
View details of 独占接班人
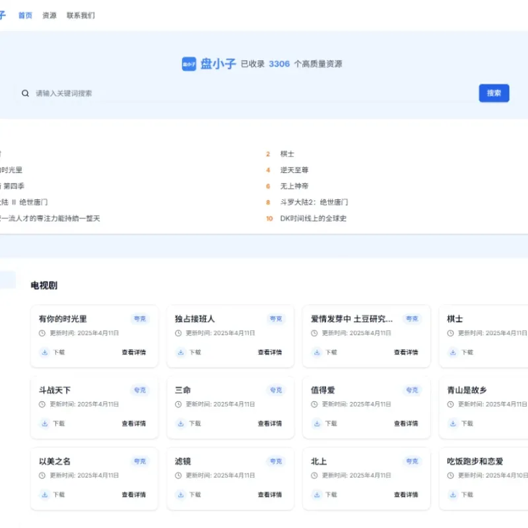[x=270, y=352]
